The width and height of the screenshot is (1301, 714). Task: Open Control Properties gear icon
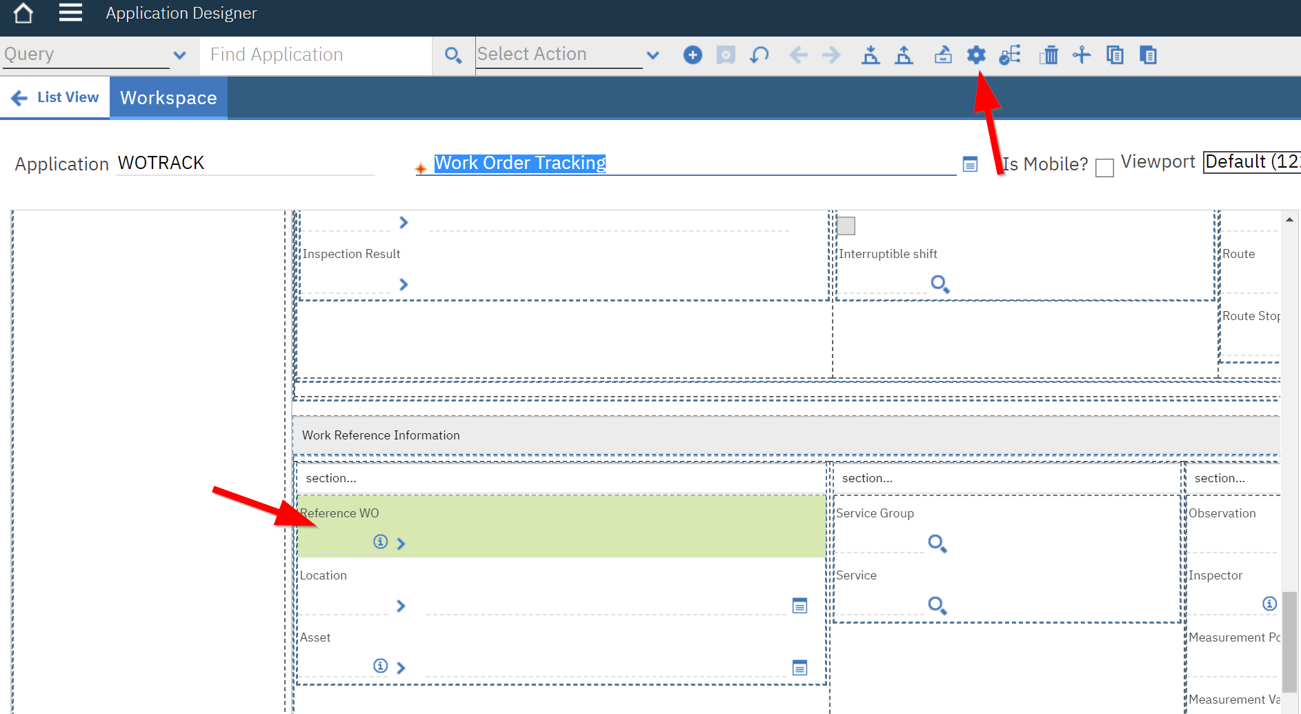pos(976,55)
